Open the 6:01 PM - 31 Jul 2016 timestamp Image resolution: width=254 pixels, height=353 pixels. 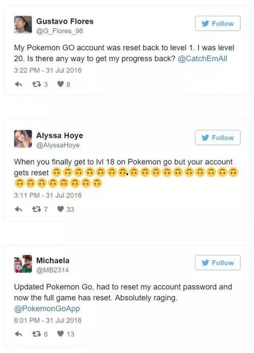click(x=48, y=320)
